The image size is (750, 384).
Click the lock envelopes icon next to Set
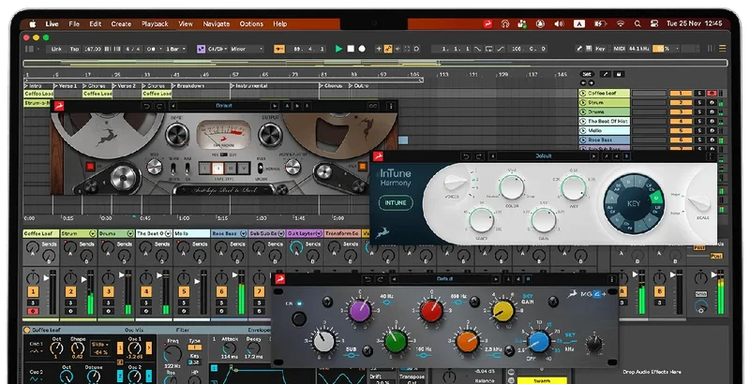tap(619, 75)
